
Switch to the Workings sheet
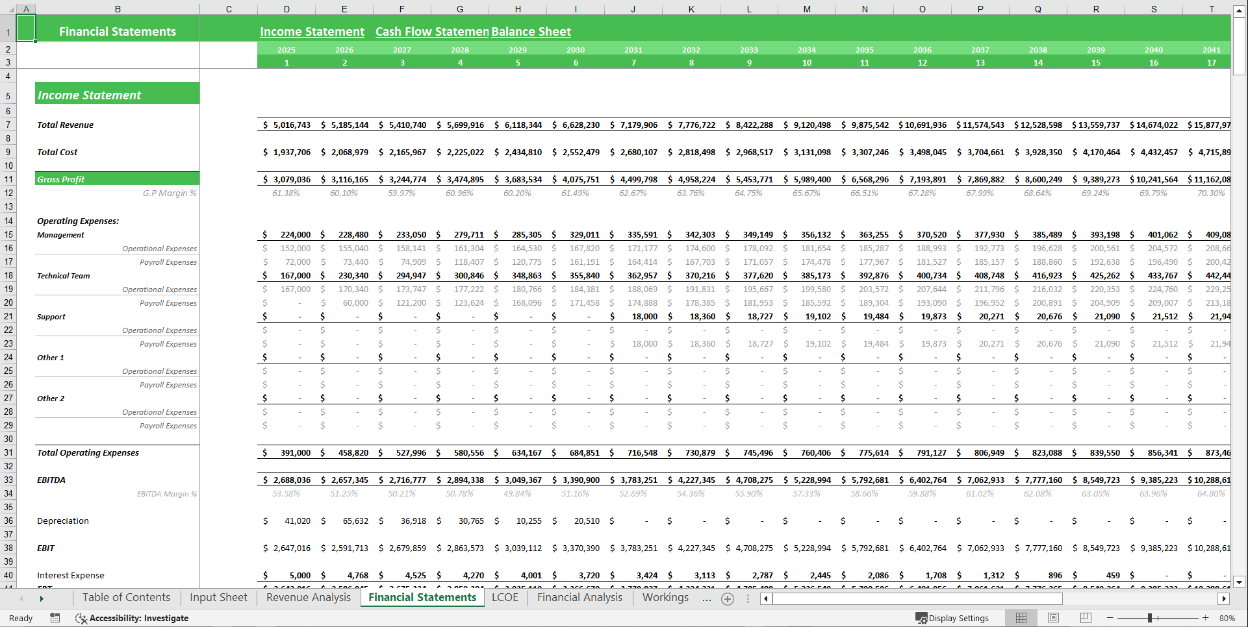point(665,598)
